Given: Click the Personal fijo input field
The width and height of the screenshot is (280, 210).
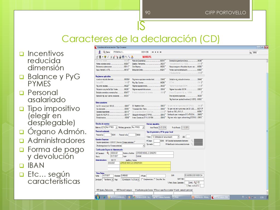Looking at the screenshot, I should click(108, 135).
